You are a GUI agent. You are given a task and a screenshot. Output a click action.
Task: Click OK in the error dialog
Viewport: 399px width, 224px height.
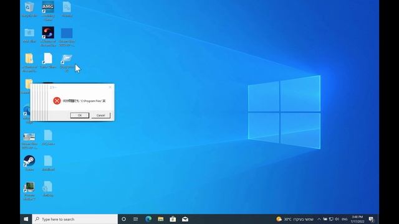(80, 115)
